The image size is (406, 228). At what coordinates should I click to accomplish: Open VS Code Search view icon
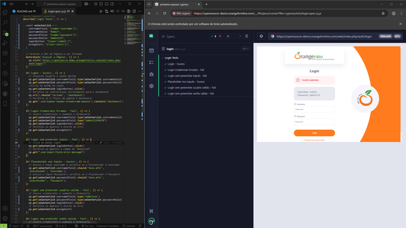(5, 23)
